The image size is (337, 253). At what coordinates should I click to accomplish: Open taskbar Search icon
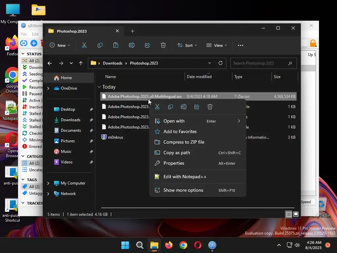coord(140,245)
